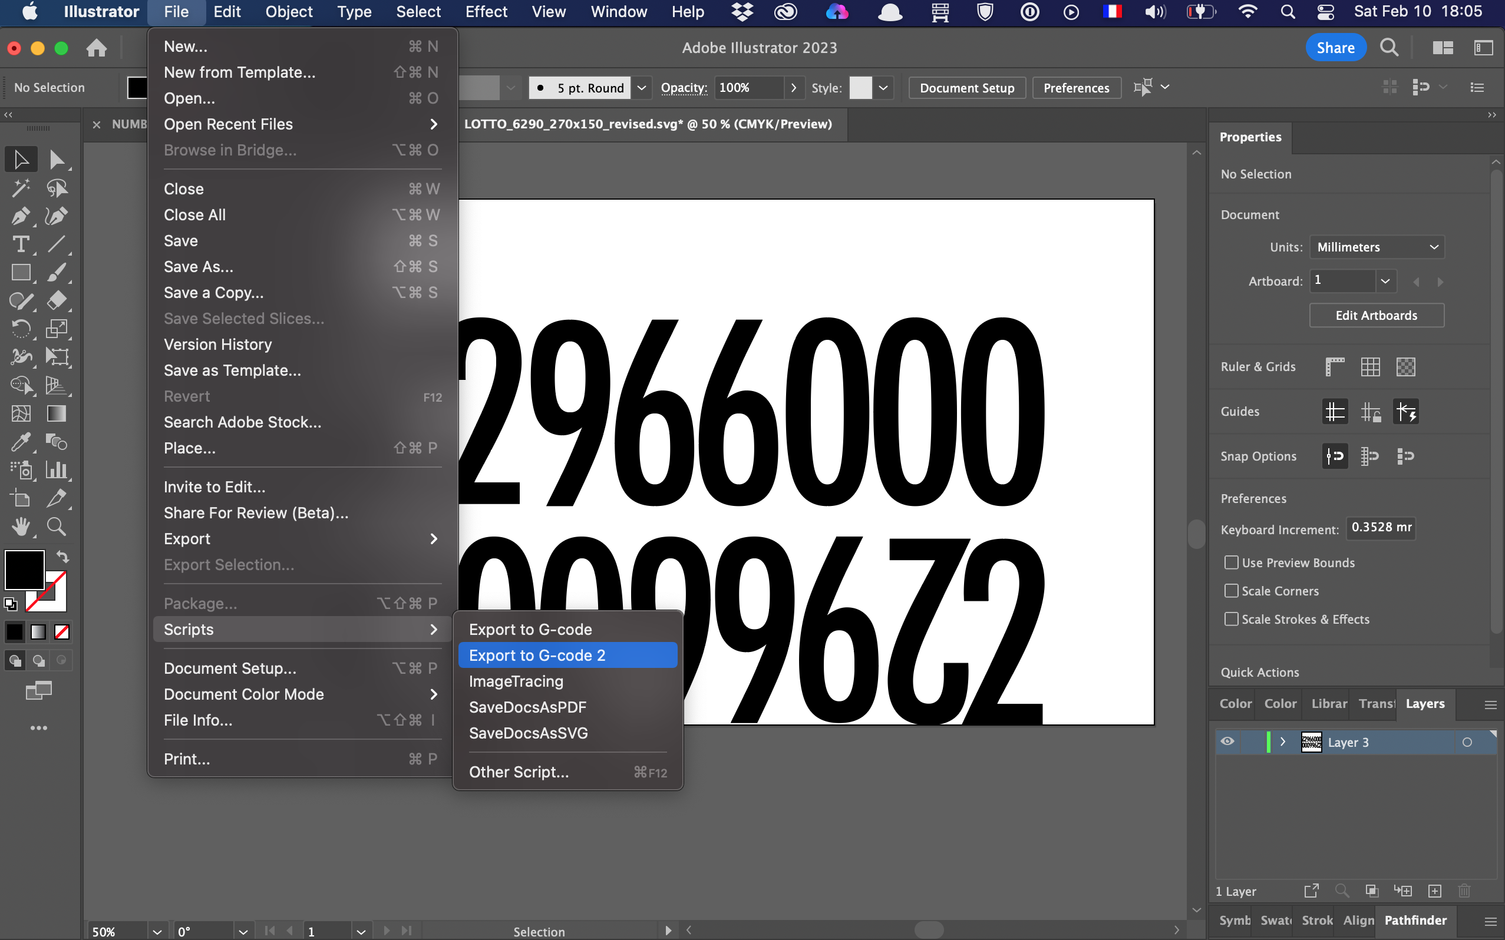Select the Artboard tool
The width and height of the screenshot is (1505, 940).
point(21,499)
